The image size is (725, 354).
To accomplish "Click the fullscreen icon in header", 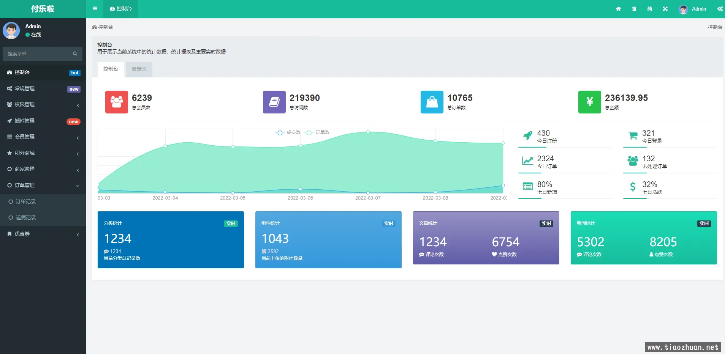I will 665,9.
